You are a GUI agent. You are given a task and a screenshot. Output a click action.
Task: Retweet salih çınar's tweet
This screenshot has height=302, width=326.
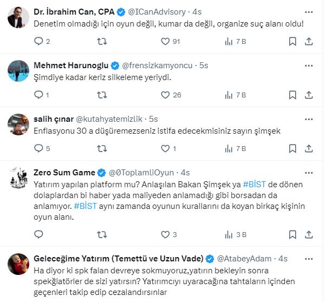coord(101,148)
